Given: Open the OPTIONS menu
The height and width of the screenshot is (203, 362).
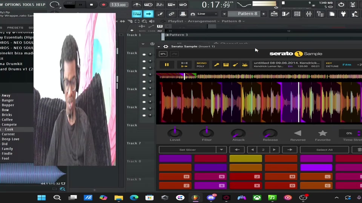Looking at the screenshot, I should [x=13, y=5].
